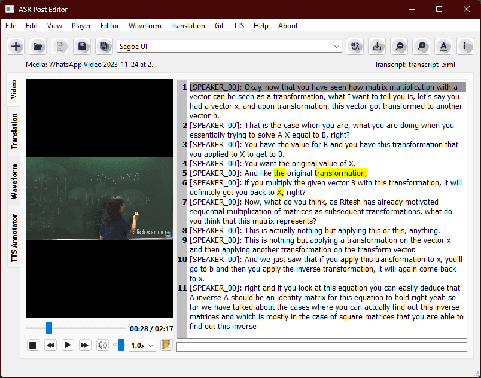This screenshot has height=378, width=481.
Task: Open the Git menu
Action: pyautogui.click(x=219, y=26)
